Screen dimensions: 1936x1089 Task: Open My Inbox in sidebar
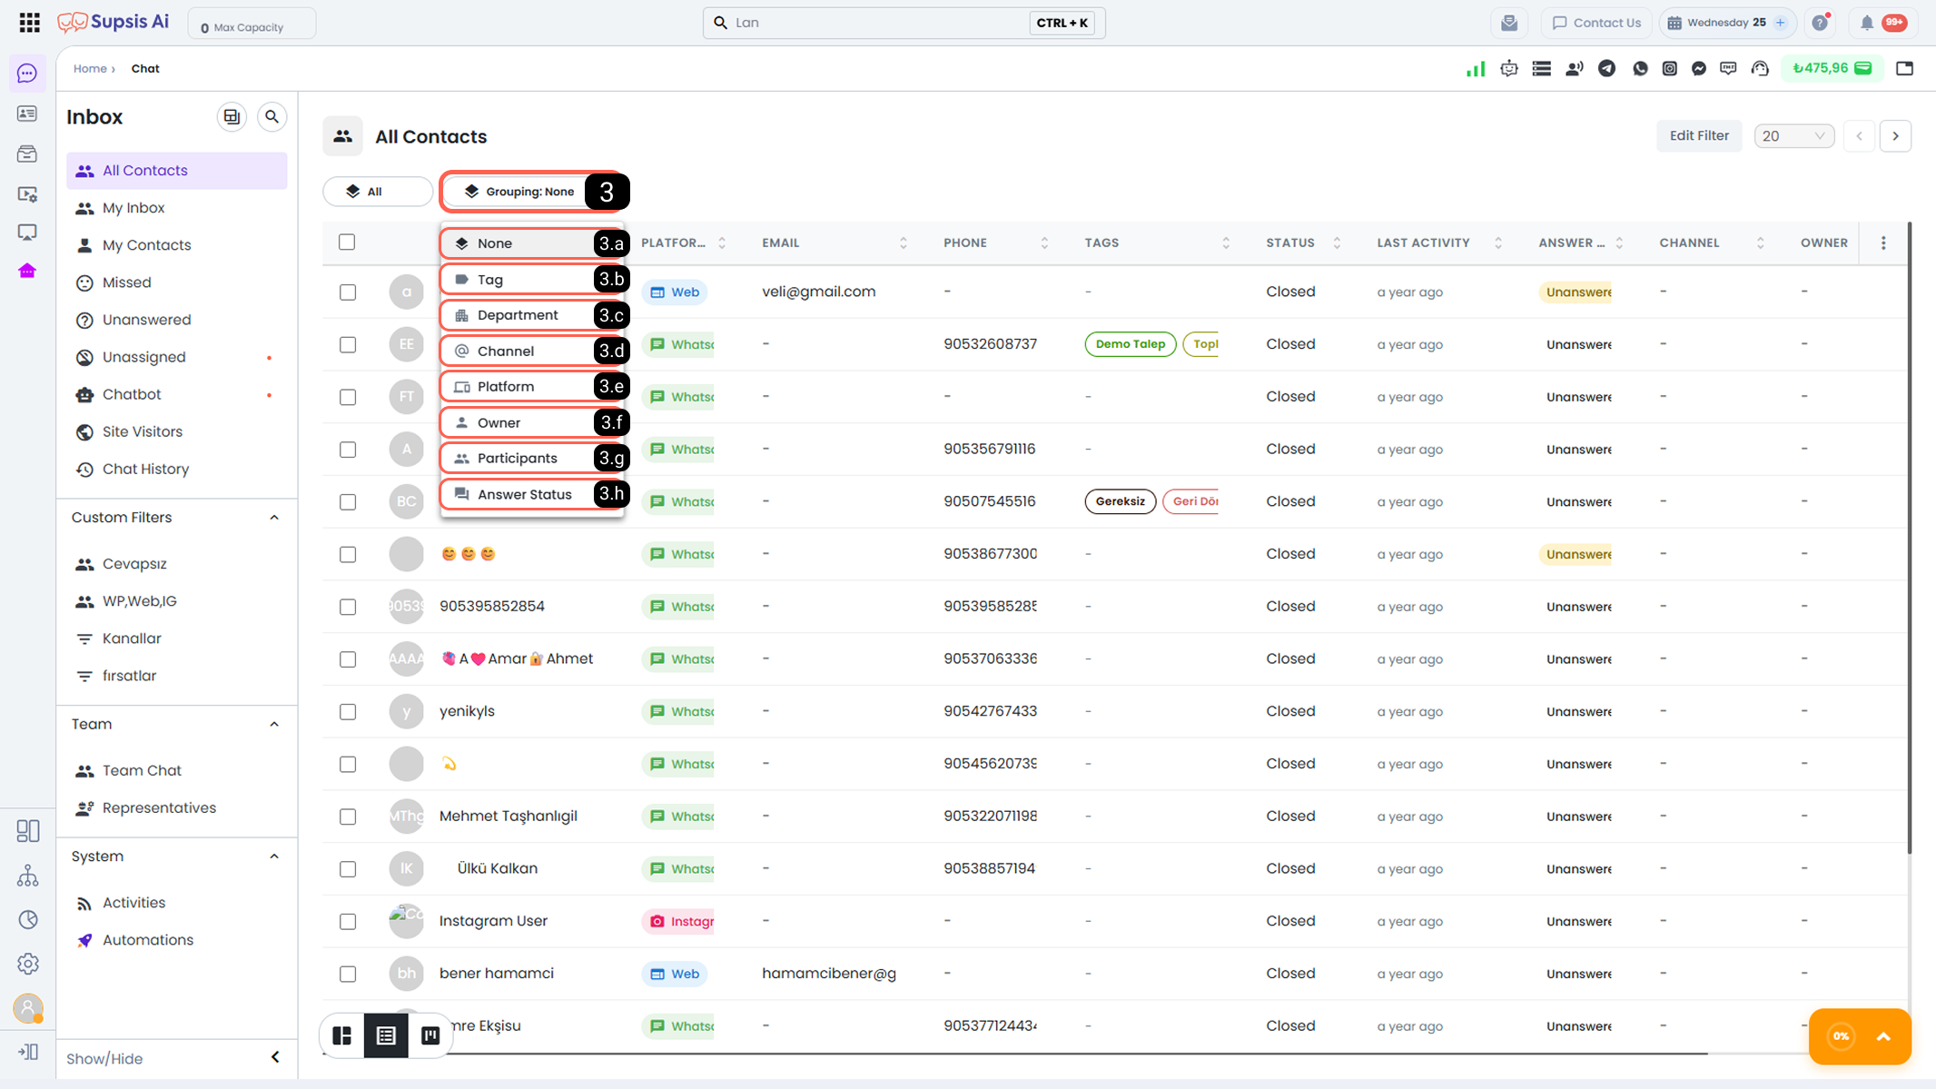point(177,208)
